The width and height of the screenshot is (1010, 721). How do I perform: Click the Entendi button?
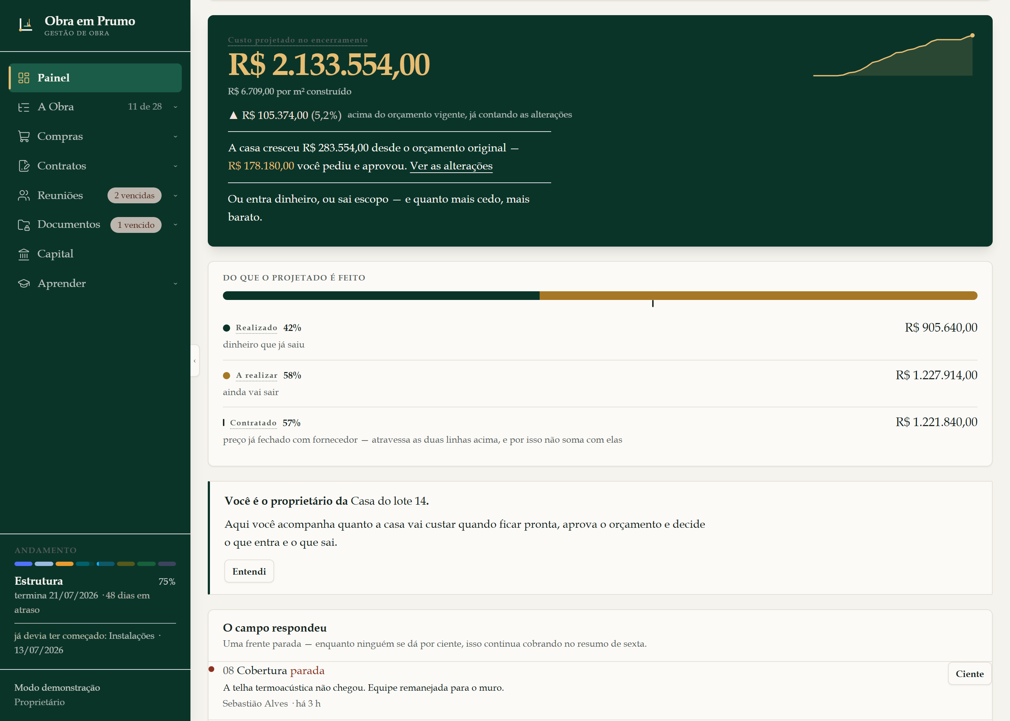[x=249, y=571]
